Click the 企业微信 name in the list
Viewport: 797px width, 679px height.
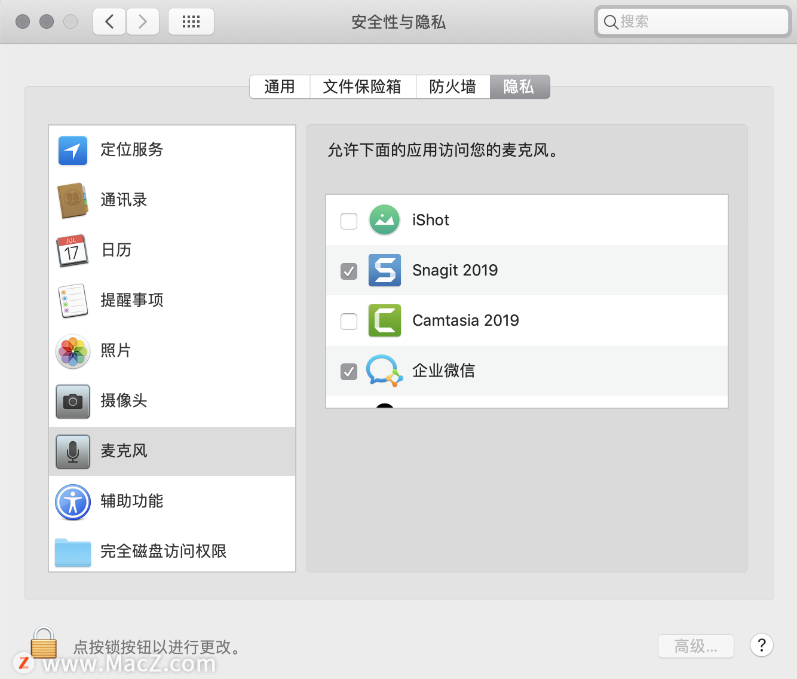pos(444,371)
